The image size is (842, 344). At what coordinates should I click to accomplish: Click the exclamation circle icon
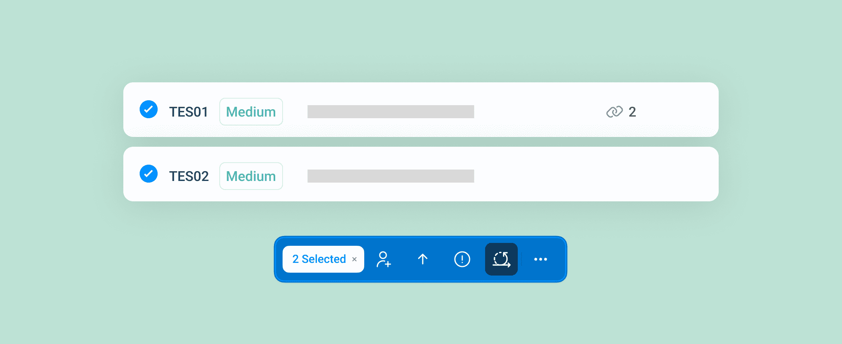coord(462,259)
